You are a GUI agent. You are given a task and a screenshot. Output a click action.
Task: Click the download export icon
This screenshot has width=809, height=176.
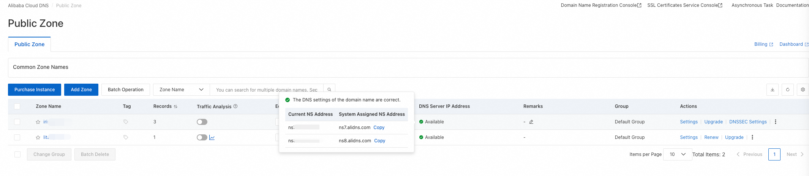tap(772, 90)
